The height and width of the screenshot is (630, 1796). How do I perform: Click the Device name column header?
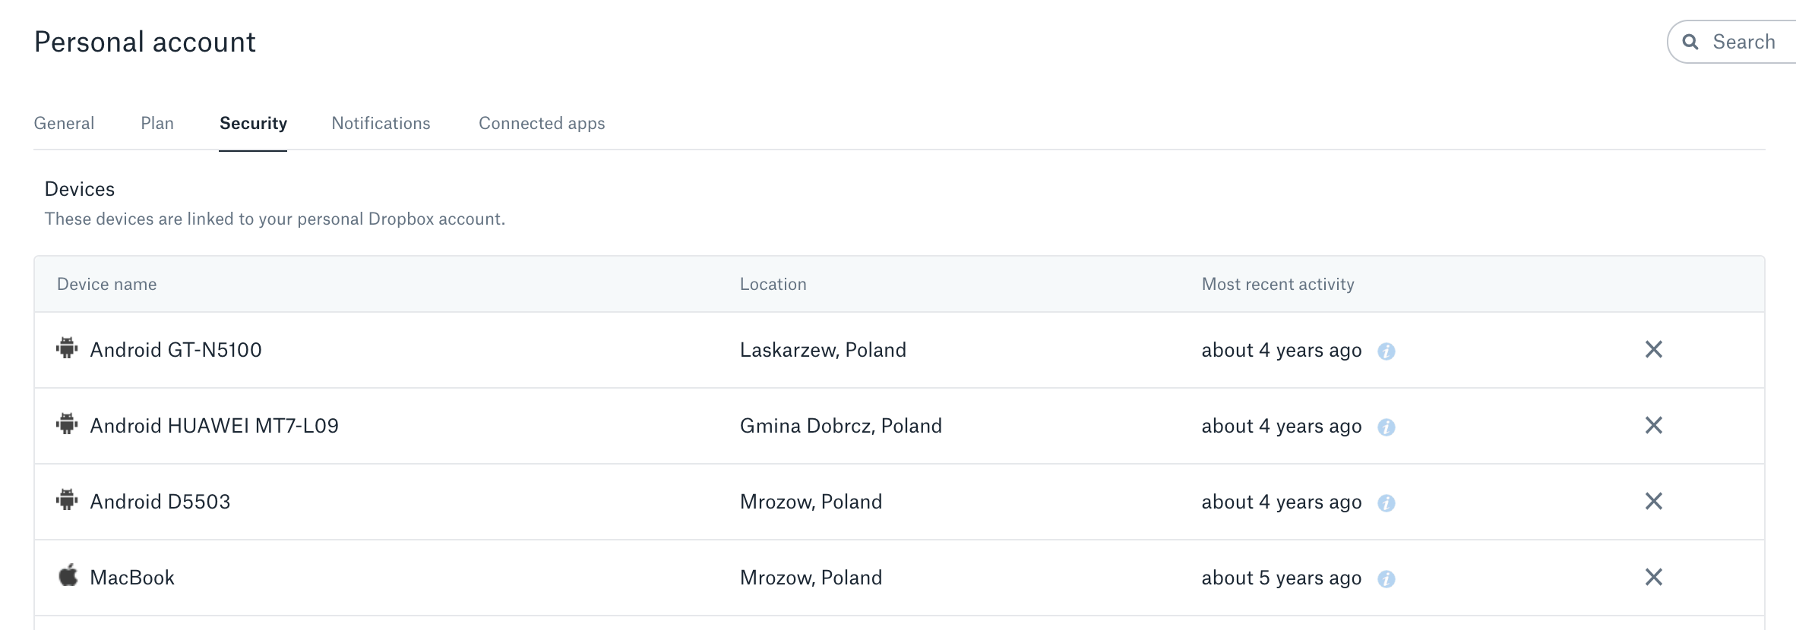click(x=106, y=284)
